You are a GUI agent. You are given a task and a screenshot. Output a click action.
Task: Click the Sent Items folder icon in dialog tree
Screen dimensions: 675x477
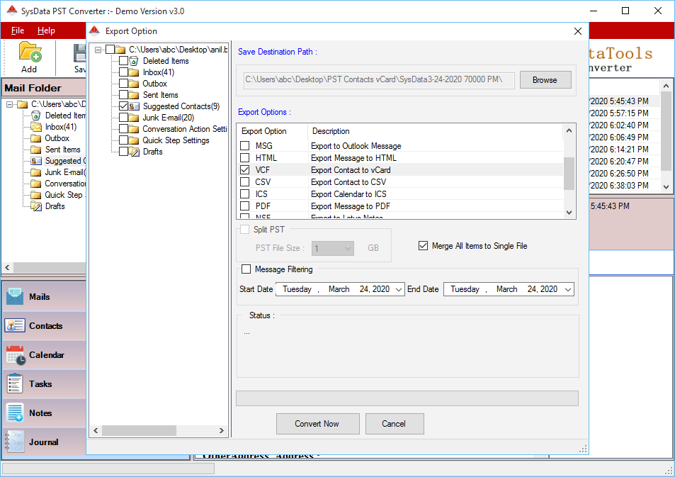tap(134, 95)
